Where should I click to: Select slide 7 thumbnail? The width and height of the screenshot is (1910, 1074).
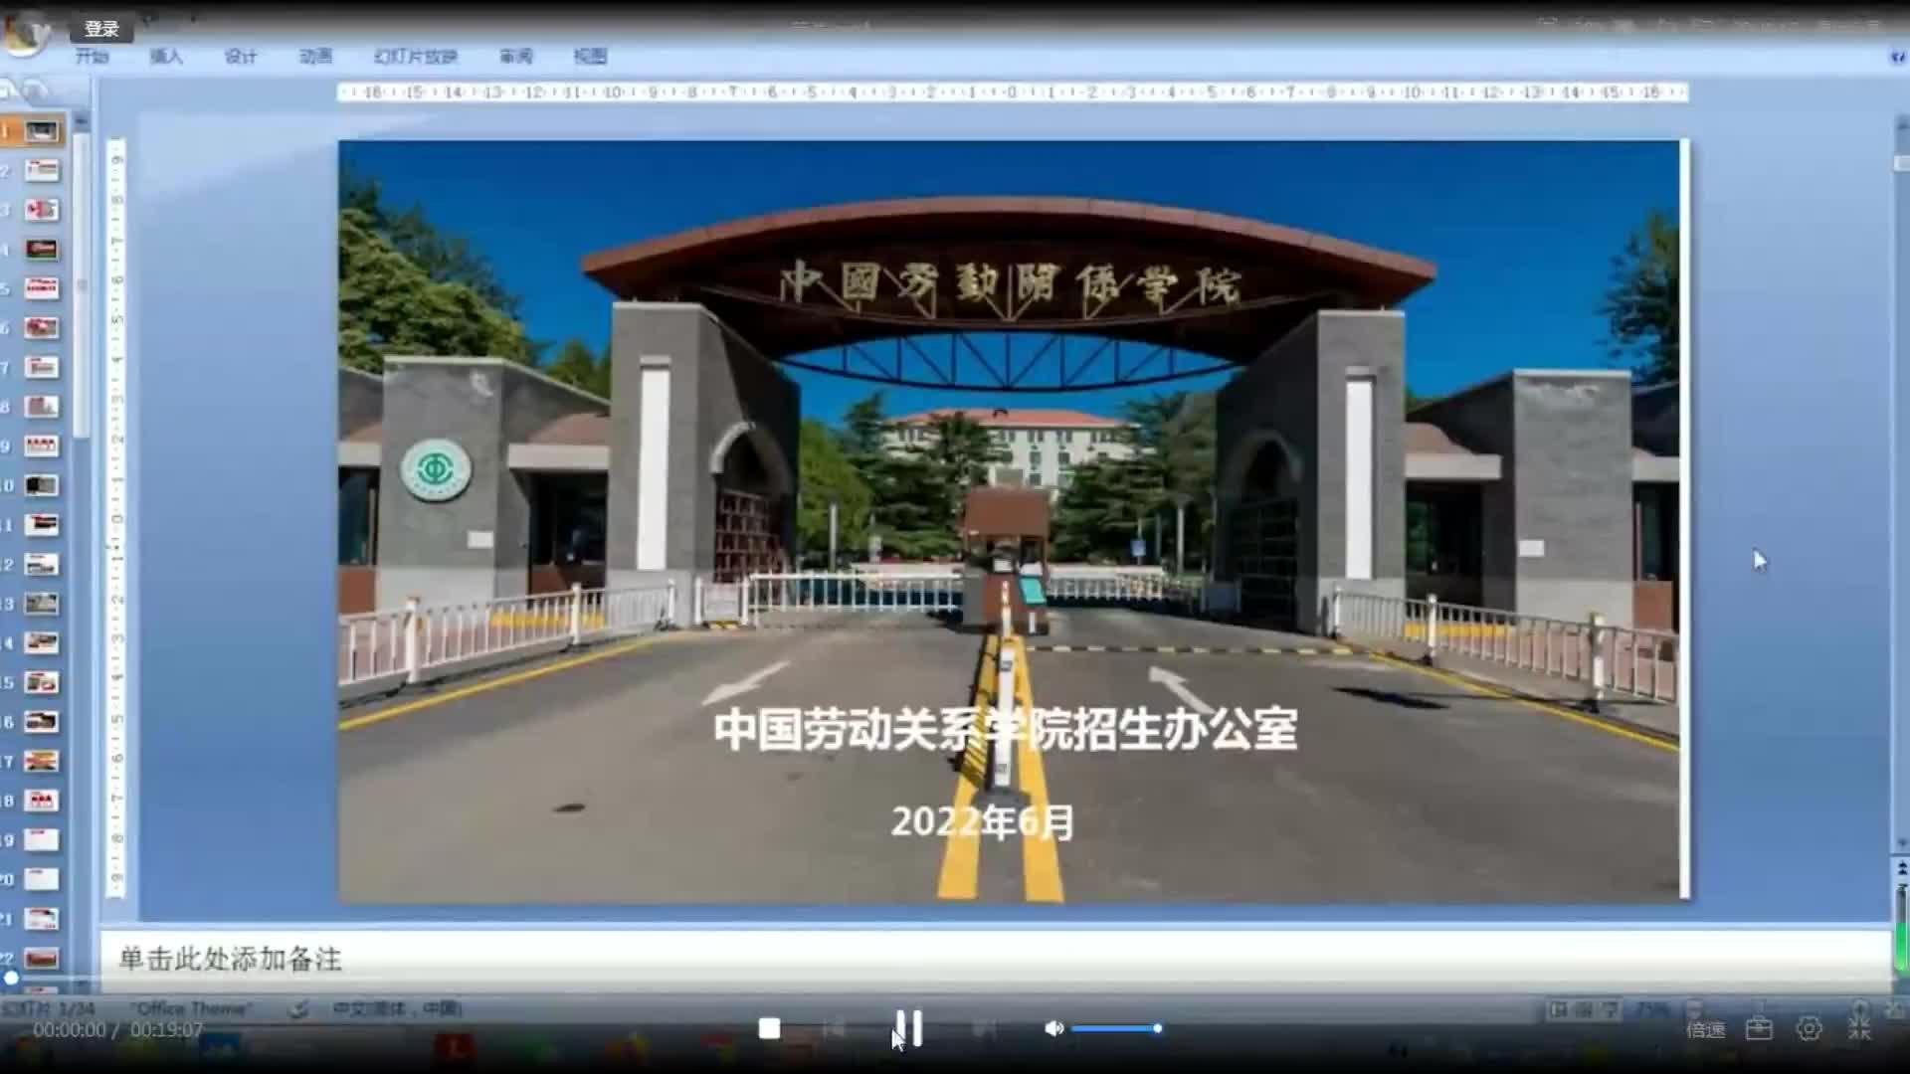click(42, 367)
